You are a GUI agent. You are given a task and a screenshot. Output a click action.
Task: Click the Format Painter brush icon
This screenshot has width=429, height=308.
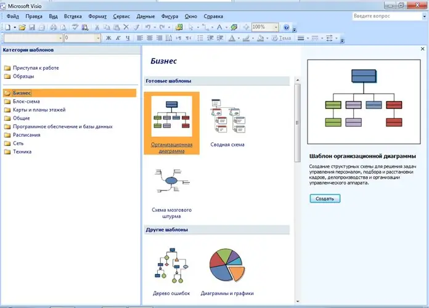tap(136, 27)
